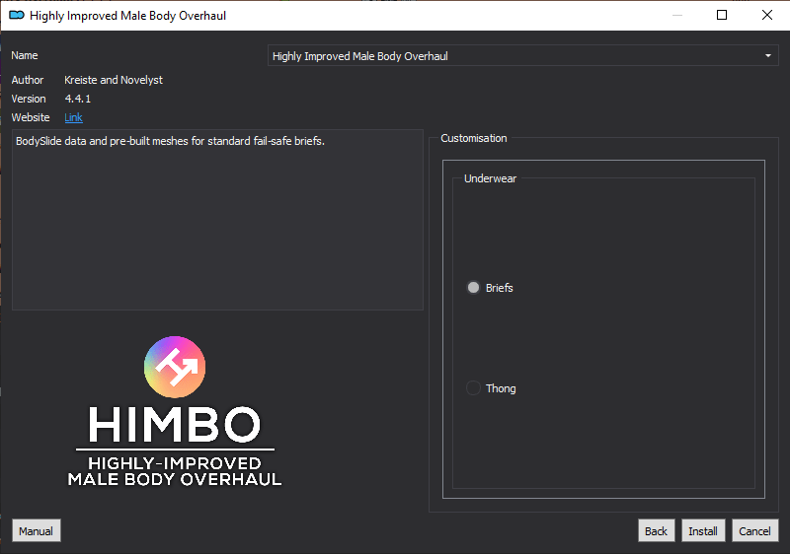Click the author name Kreiste and Novelyst
The image size is (790, 554).
pyautogui.click(x=114, y=80)
